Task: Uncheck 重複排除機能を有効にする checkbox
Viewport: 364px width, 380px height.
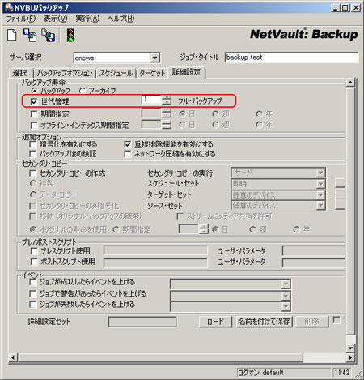Action: [128, 144]
